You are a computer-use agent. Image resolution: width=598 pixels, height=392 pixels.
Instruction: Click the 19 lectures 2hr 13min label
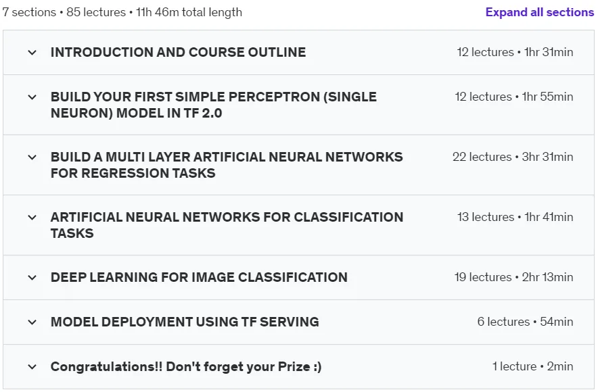(513, 277)
